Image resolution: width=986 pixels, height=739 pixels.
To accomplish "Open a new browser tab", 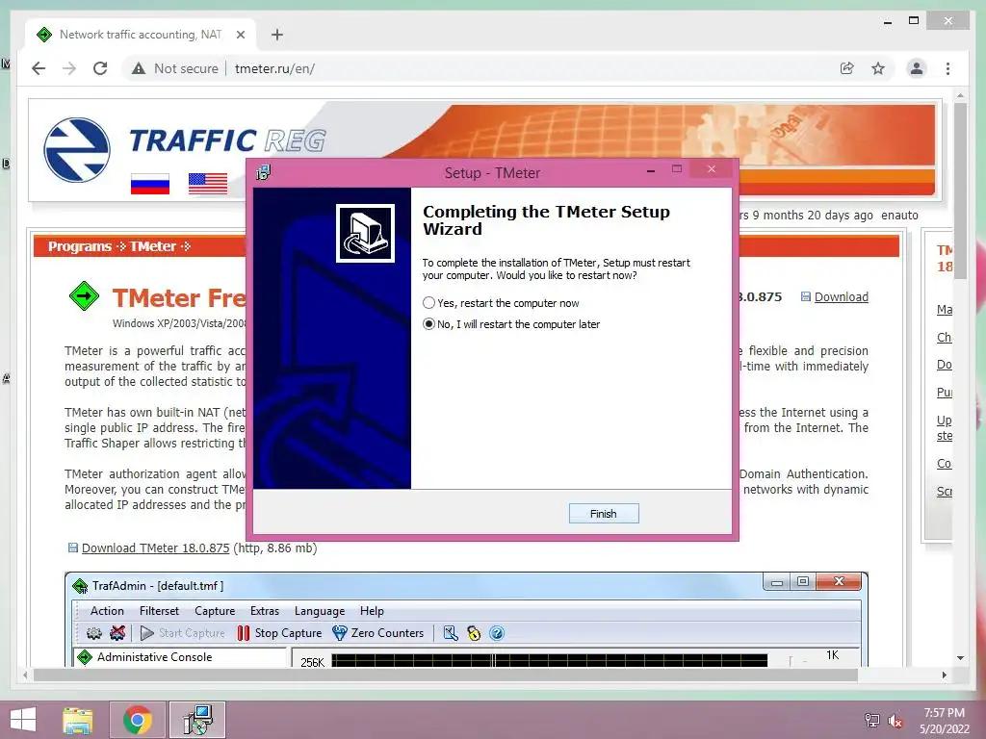I will pyautogui.click(x=276, y=35).
